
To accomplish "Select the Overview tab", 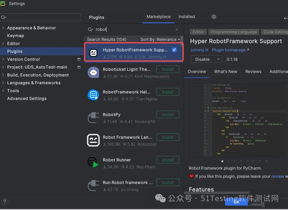I will pos(197,72).
